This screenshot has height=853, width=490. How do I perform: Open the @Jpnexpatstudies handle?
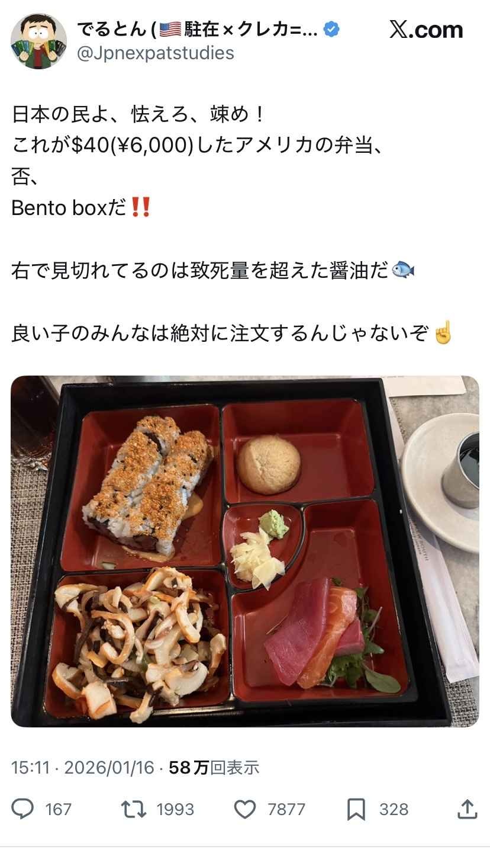[x=156, y=53]
